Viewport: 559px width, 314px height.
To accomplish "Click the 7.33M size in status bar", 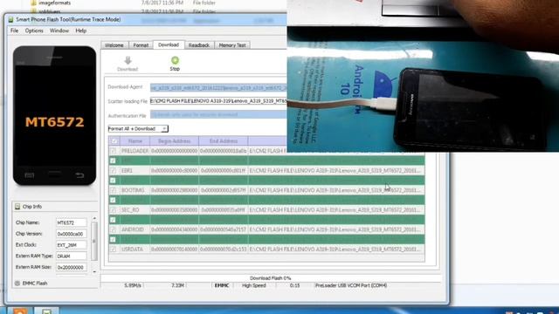I will tap(177, 285).
